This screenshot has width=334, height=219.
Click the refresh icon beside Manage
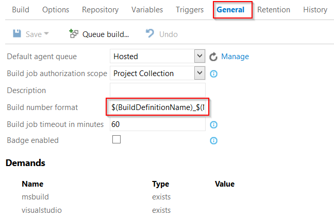(x=214, y=57)
